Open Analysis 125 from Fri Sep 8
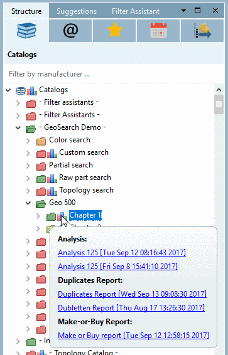 117,266
